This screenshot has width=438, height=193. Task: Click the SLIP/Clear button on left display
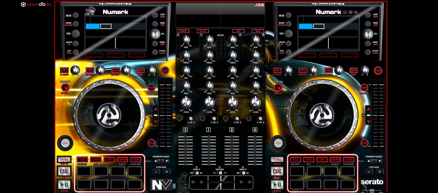[x=76, y=52]
